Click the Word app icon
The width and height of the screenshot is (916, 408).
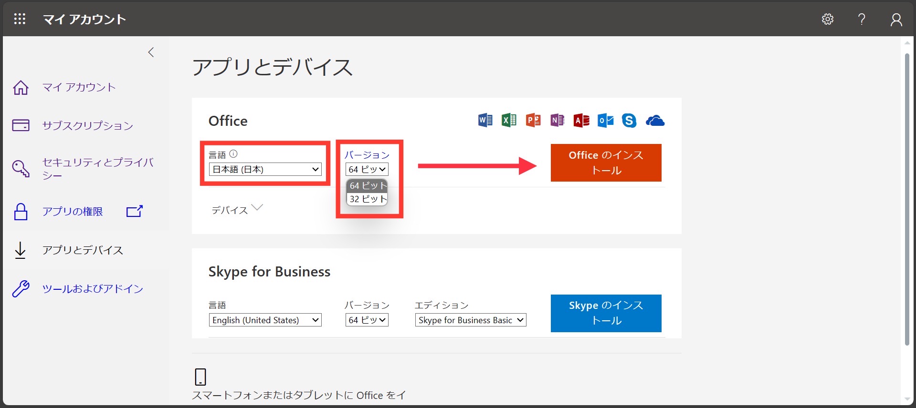(485, 121)
